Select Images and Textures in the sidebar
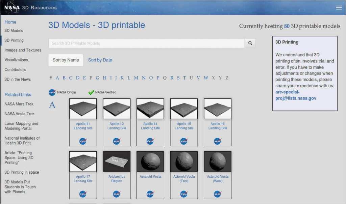 (x=23, y=50)
